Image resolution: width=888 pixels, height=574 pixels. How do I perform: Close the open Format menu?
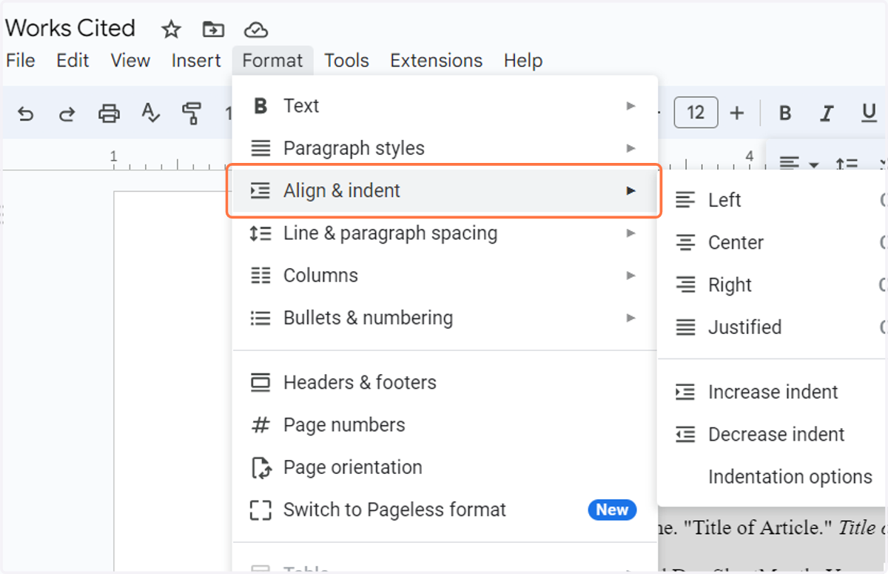272,61
